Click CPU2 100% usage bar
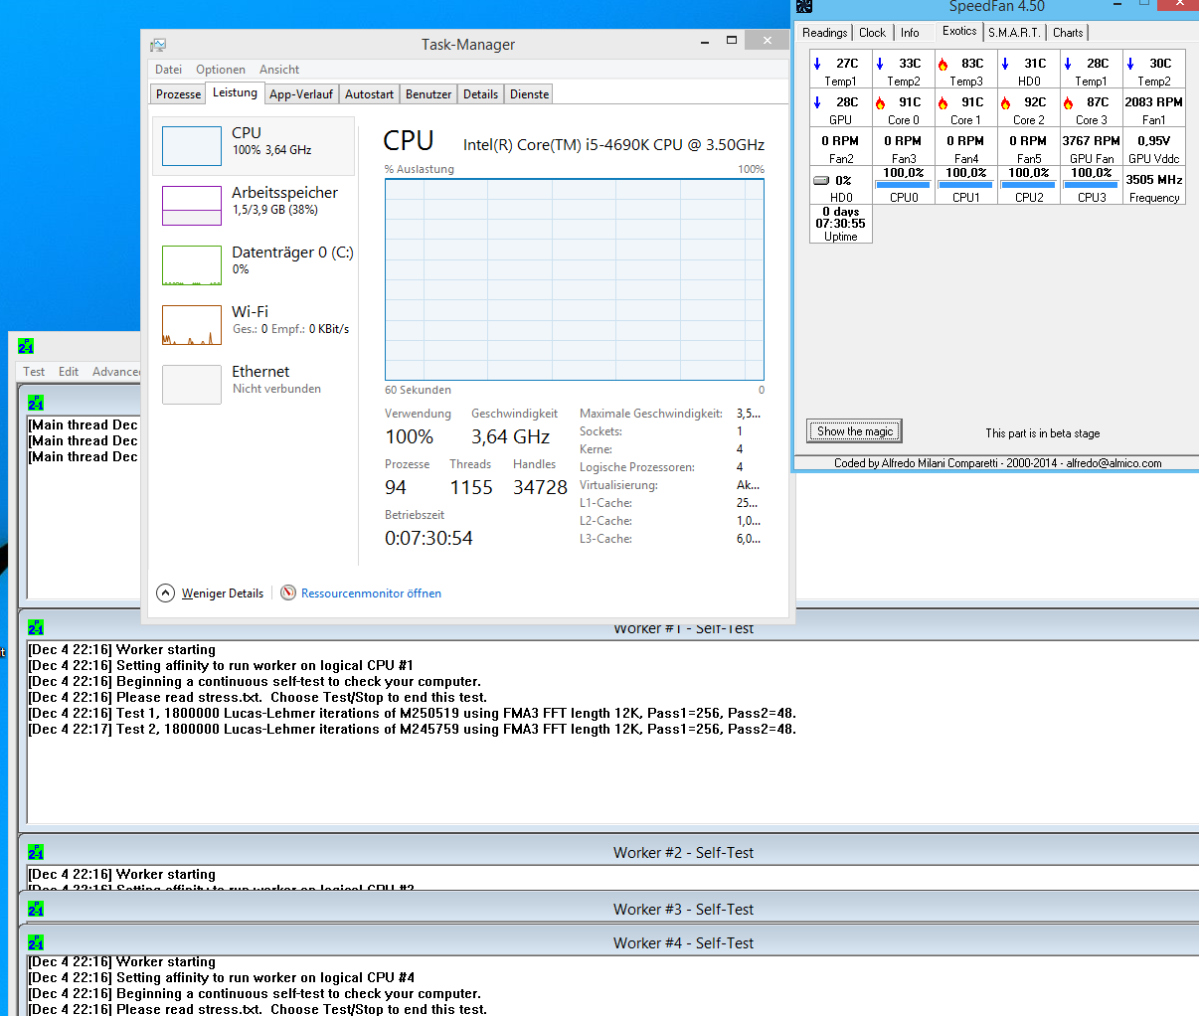 pyautogui.click(x=1028, y=185)
